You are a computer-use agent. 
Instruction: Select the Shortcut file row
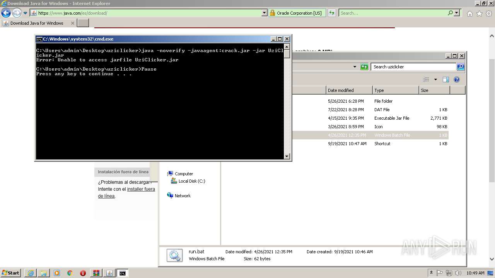click(370, 144)
